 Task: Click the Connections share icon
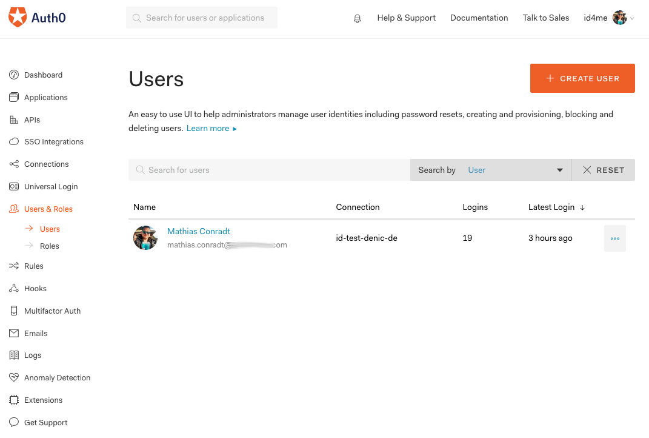[14, 164]
